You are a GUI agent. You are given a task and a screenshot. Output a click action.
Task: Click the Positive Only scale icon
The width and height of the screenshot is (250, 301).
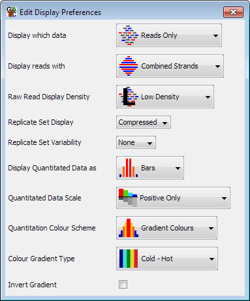click(128, 198)
